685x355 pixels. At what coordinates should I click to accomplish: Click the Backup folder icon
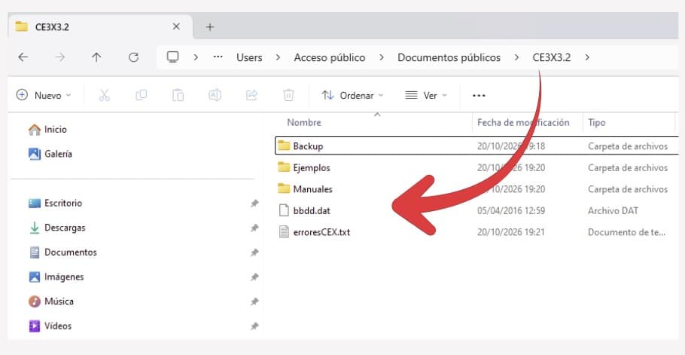[x=284, y=145]
